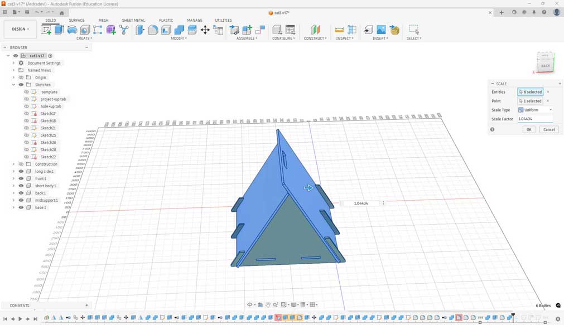Viewport: 564px width, 325px height.
Task: Switch to the Mesh tab
Action: coord(103,20)
